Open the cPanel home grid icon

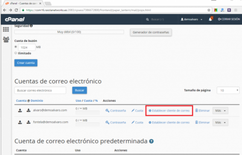6,29
